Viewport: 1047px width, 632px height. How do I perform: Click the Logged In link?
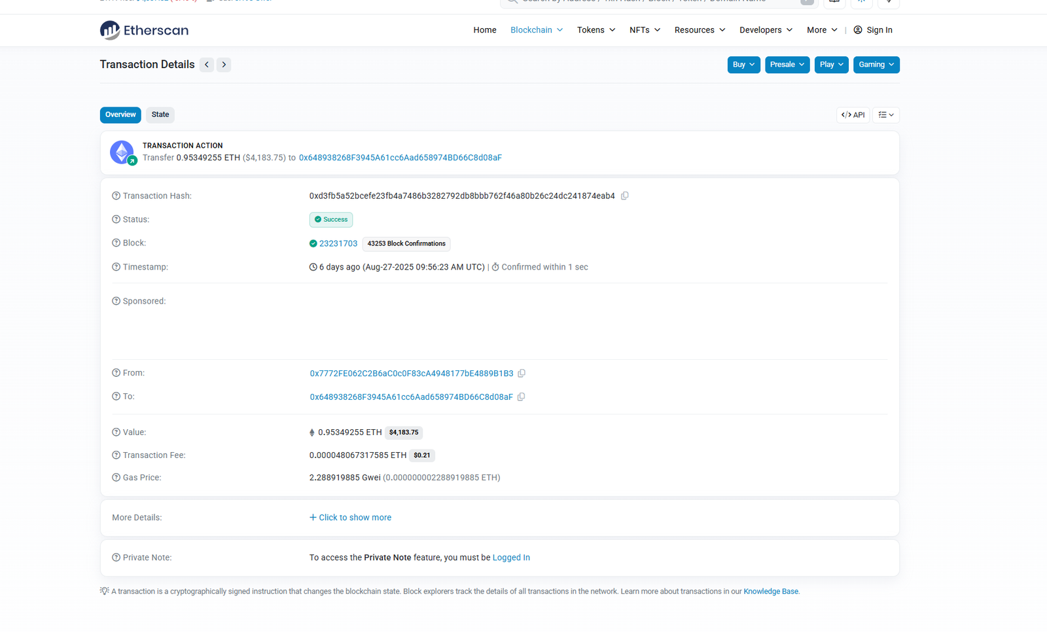(x=511, y=557)
